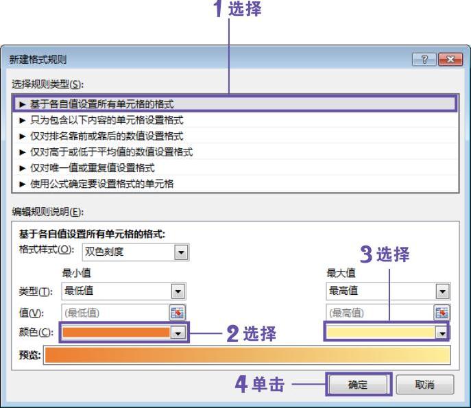This screenshot has height=408, width=471.
Task: Close the 新建格式规则 dialog
Action: 449,60
